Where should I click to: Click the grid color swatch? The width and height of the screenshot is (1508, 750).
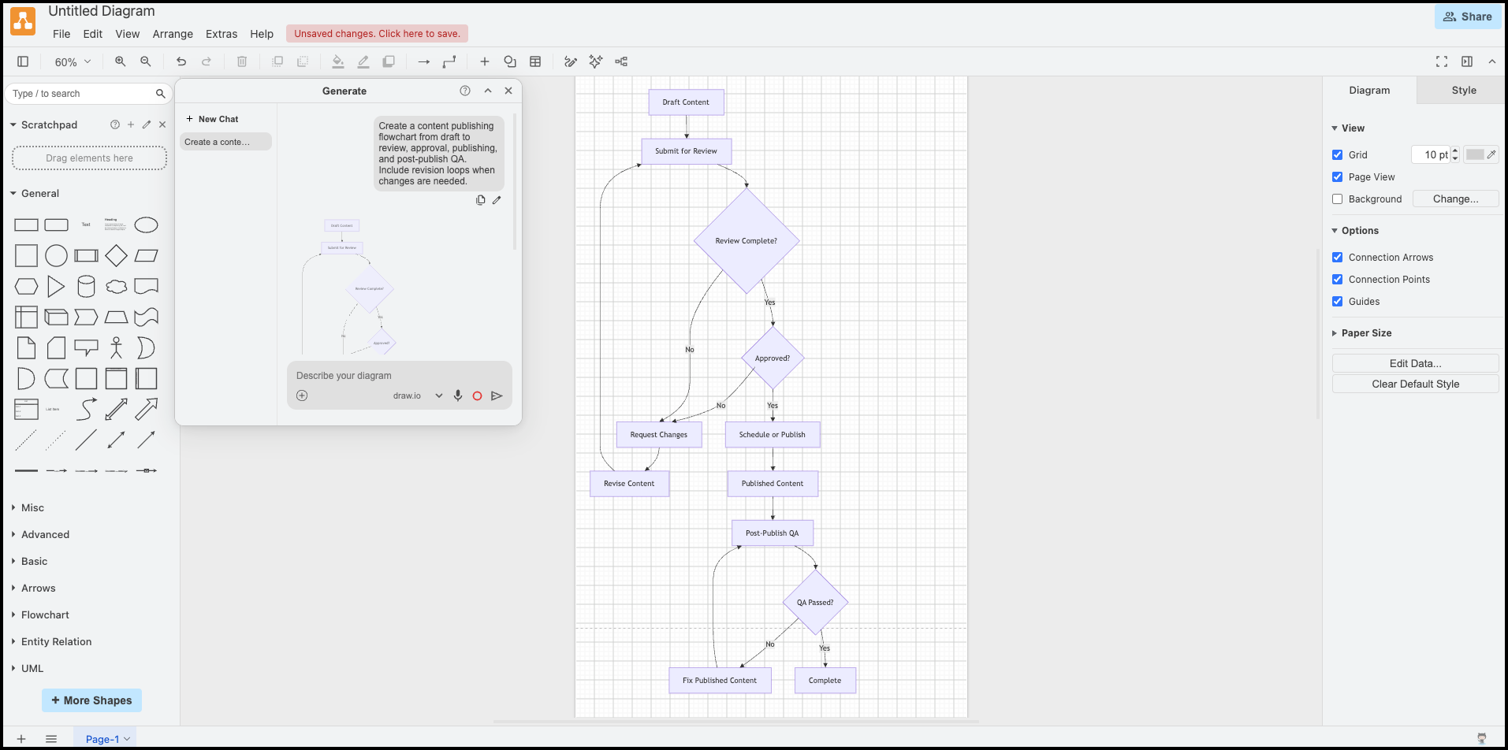coord(1476,155)
